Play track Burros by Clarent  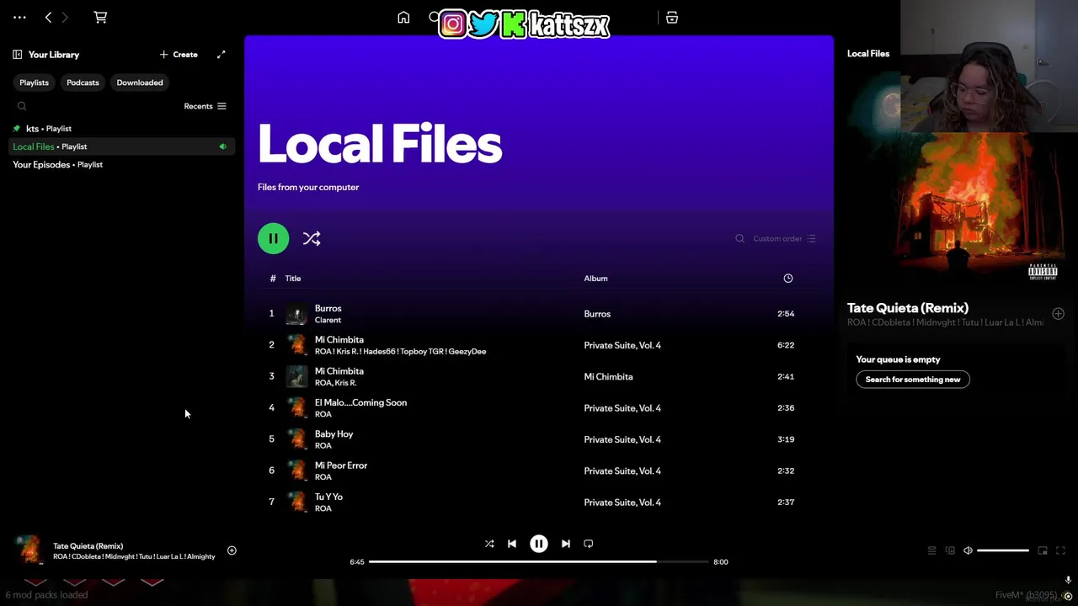pos(539,314)
